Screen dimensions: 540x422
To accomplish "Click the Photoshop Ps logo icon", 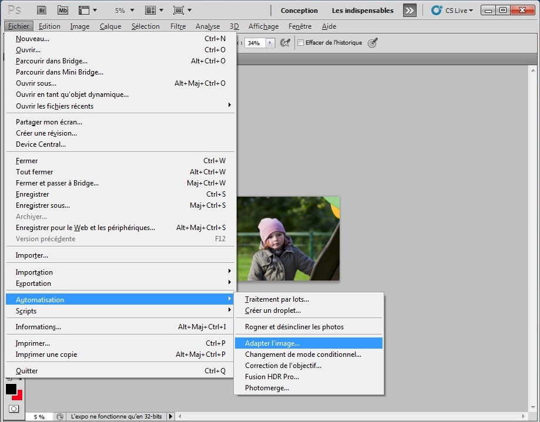I will 14,11.
